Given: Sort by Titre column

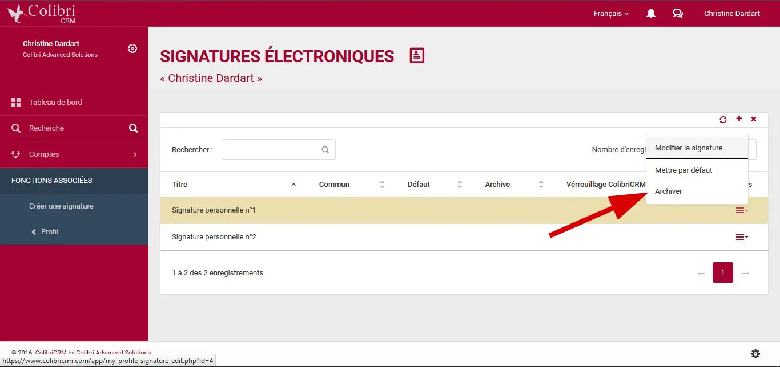Looking at the screenshot, I should (234, 184).
